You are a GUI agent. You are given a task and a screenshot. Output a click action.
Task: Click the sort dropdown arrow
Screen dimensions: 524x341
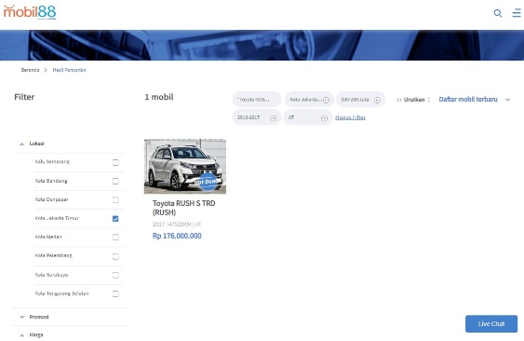click(507, 100)
